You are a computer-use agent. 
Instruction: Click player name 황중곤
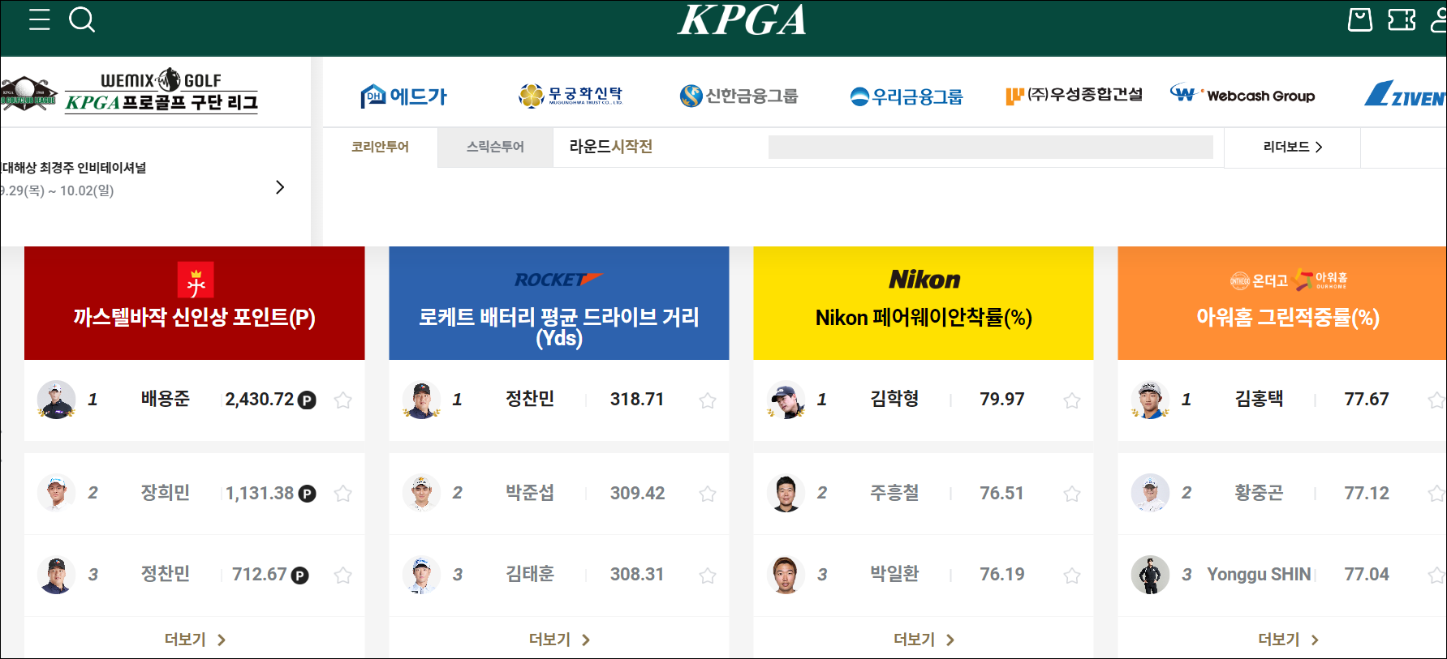[1259, 493]
